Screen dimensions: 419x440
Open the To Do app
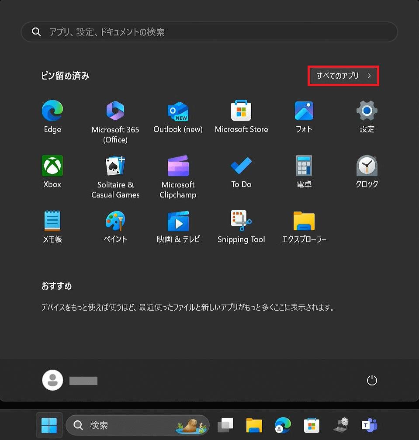coord(241,172)
